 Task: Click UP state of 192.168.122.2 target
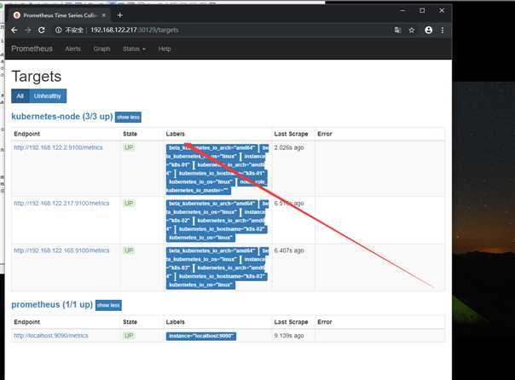pyautogui.click(x=129, y=147)
